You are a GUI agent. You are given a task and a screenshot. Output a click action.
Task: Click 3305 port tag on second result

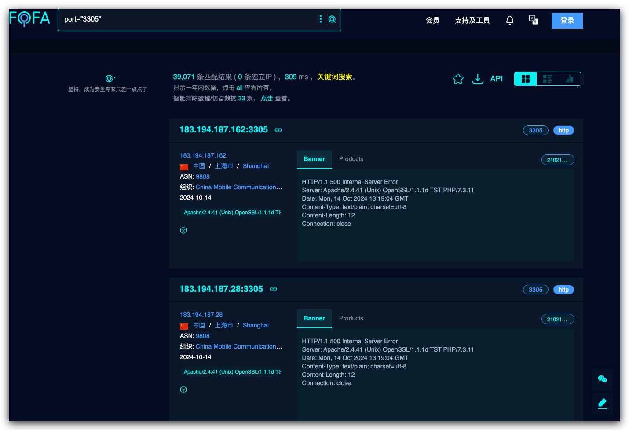536,290
